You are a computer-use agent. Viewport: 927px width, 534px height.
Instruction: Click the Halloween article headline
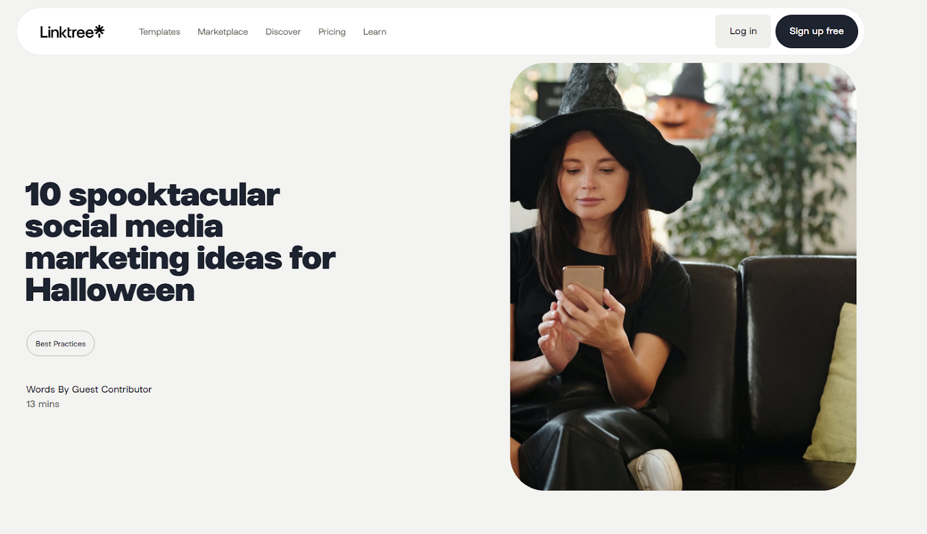pos(180,242)
